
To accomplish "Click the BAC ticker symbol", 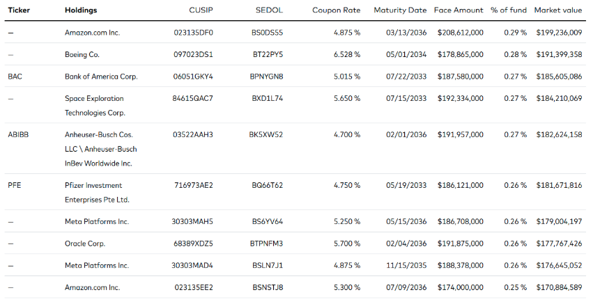I will point(15,77).
